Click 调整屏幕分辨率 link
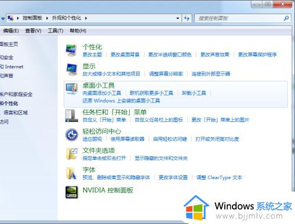This screenshot has width=295, height=224. [x=166, y=74]
